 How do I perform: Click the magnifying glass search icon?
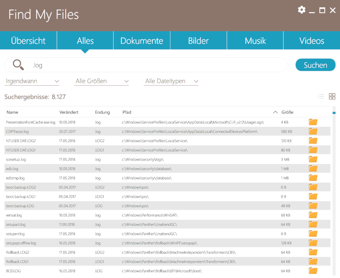tap(17, 64)
